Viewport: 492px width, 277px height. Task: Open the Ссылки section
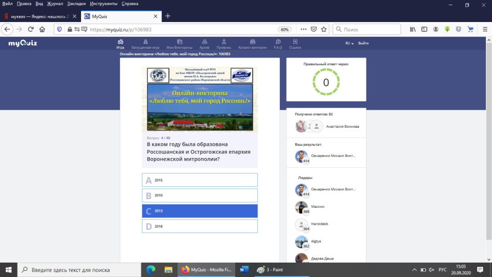pyautogui.click(x=295, y=44)
